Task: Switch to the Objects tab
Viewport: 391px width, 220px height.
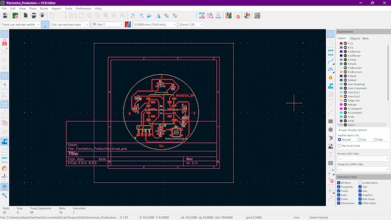Action: click(x=355, y=39)
